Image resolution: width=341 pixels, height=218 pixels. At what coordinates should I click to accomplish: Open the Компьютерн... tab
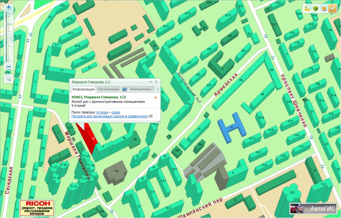pyautogui.click(x=139, y=89)
